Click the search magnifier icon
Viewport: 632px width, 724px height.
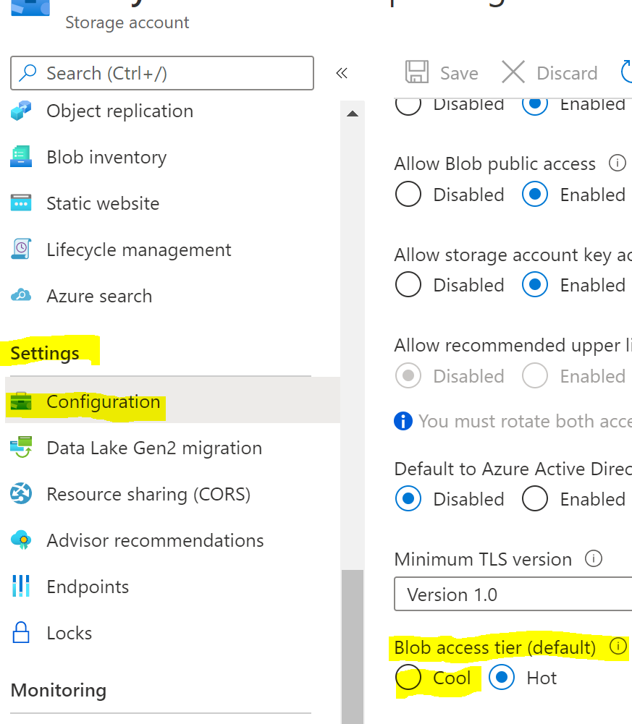[28, 73]
